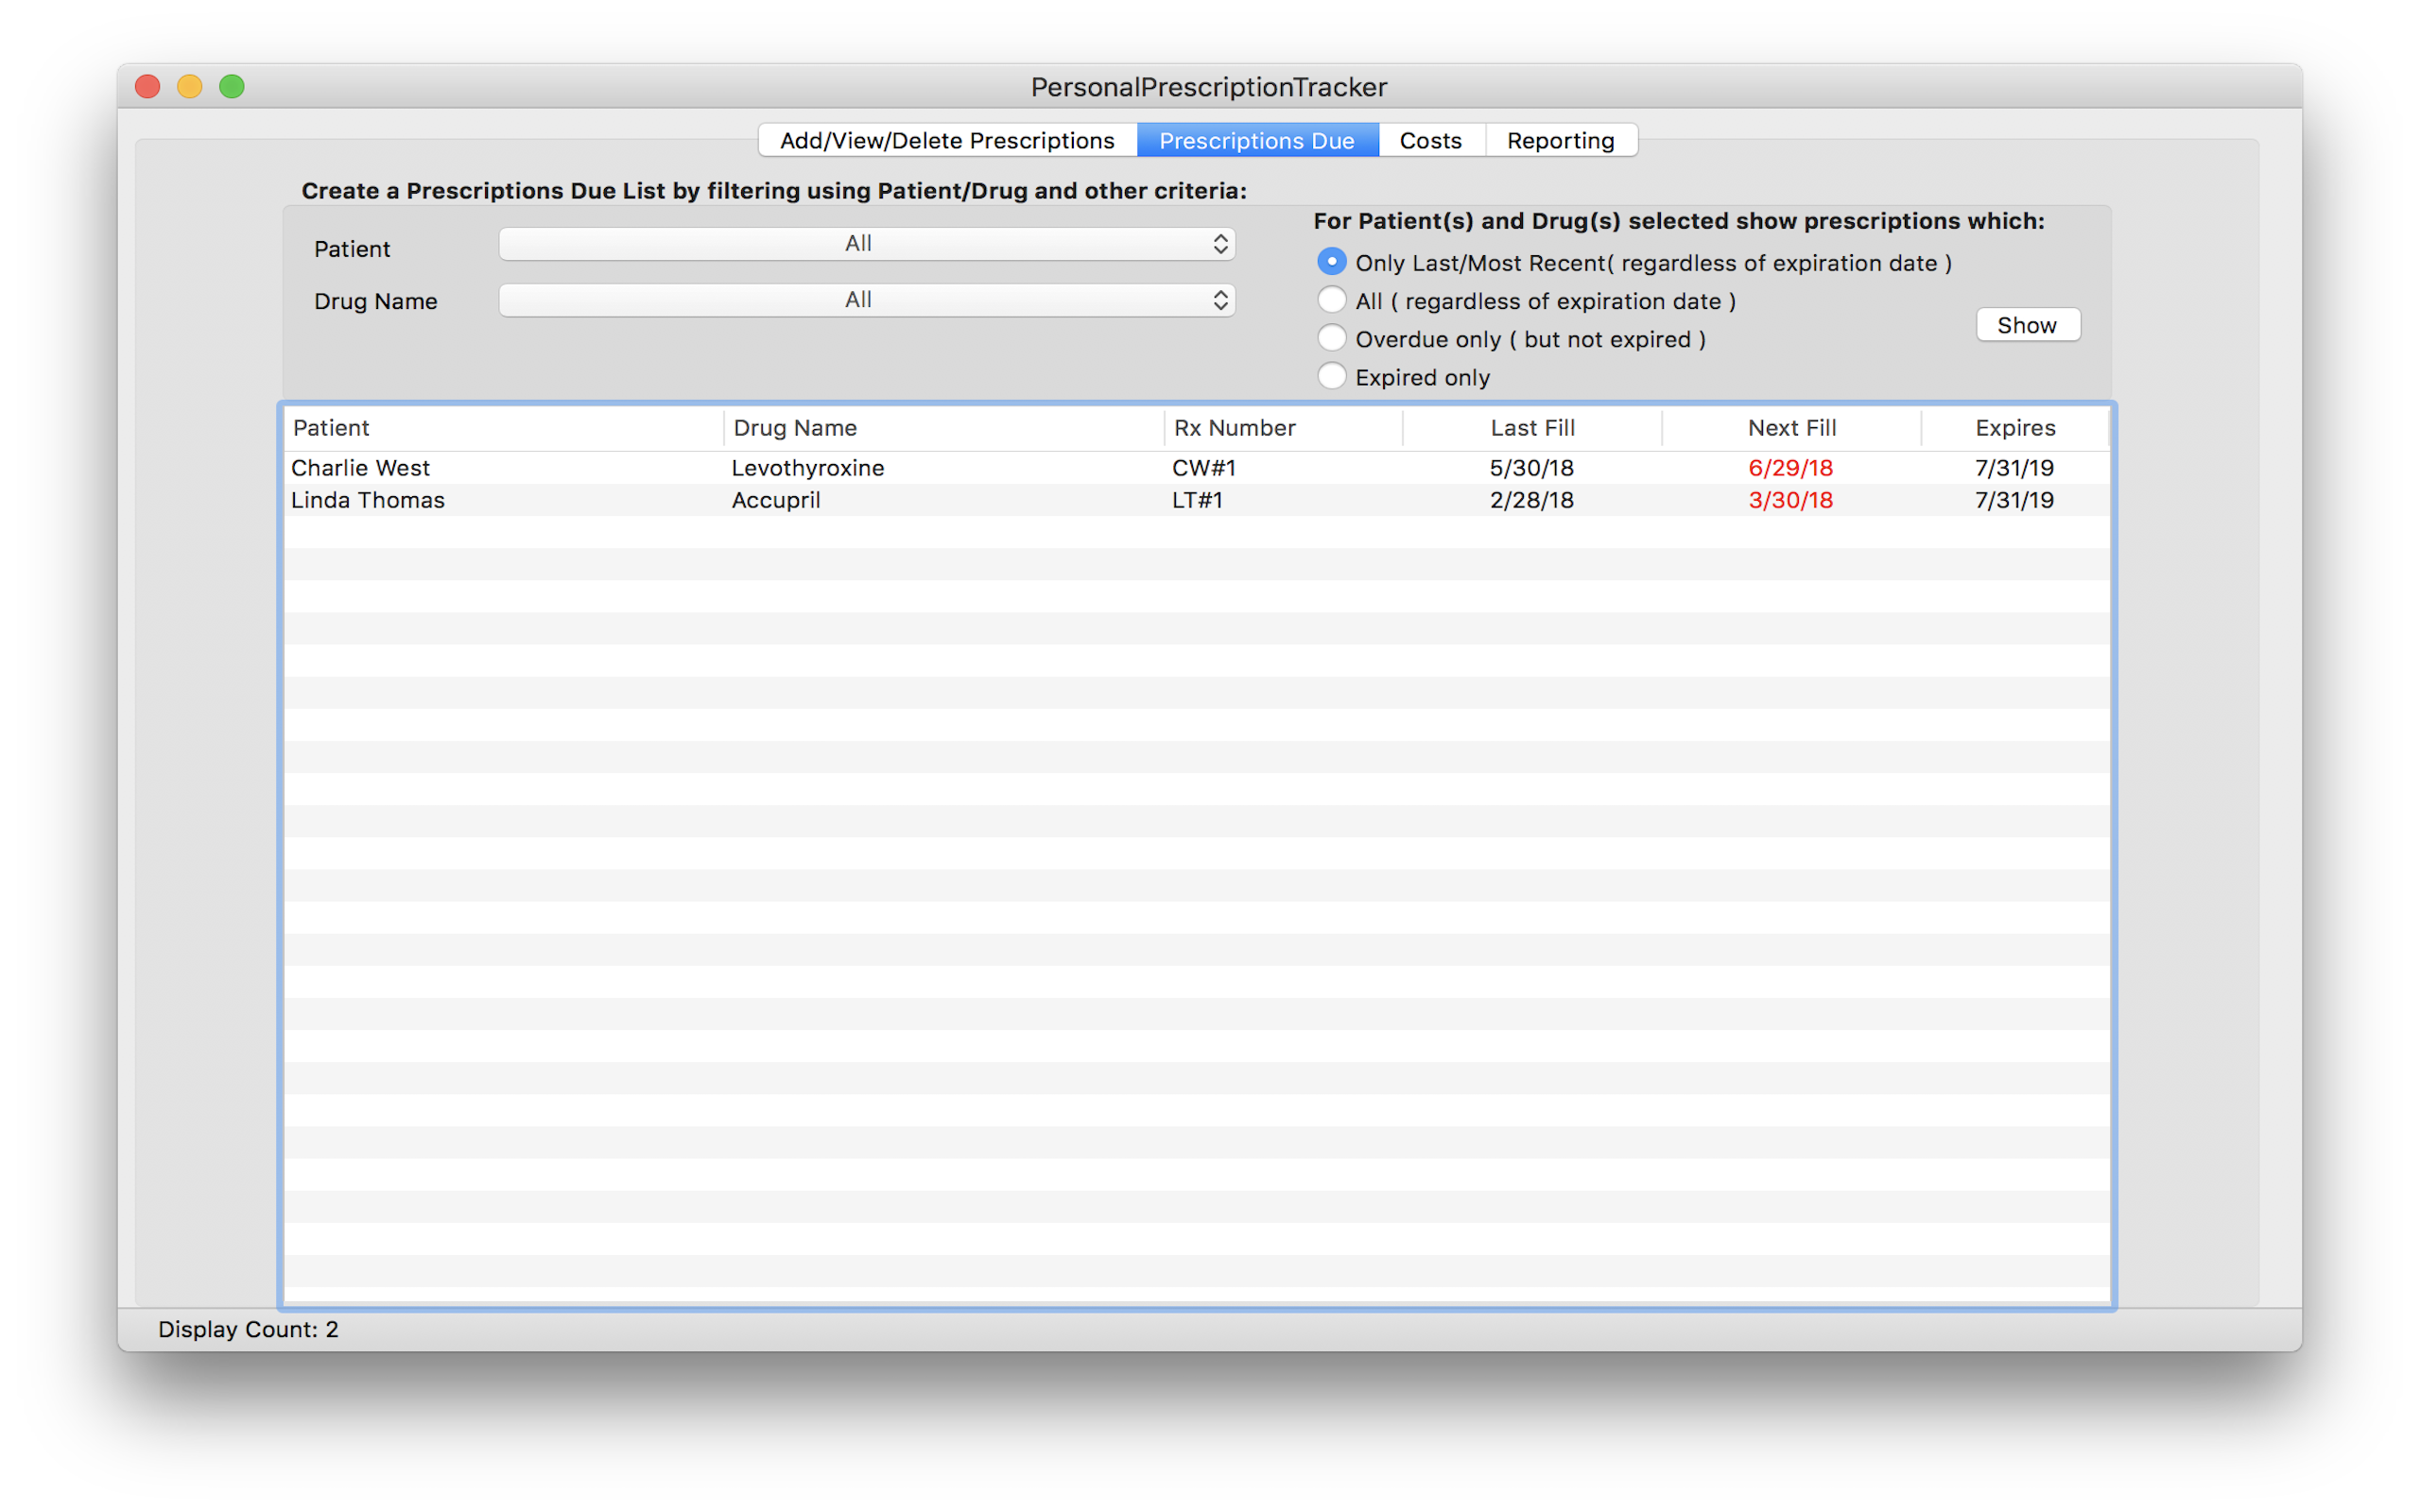Switch to the Reporting tab
2420x1512 pixels.
[x=1560, y=141]
